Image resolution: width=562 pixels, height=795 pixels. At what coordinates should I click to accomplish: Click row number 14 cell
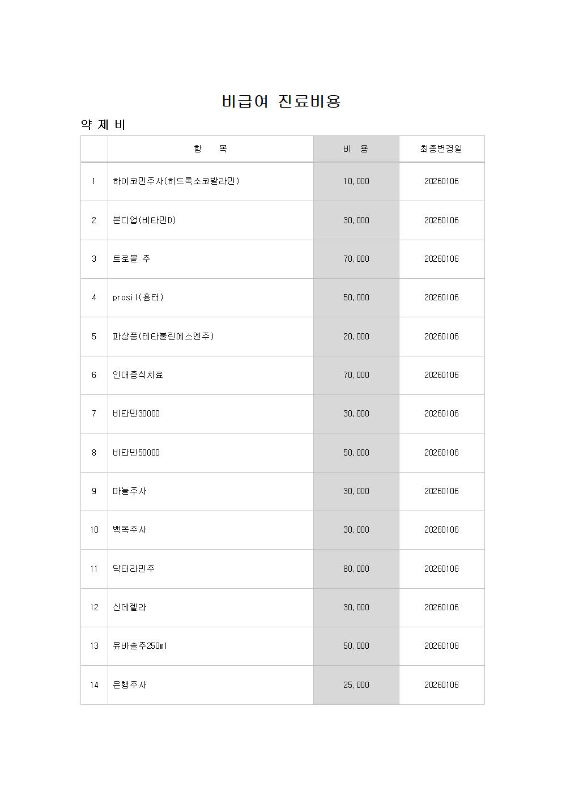point(94,685)
